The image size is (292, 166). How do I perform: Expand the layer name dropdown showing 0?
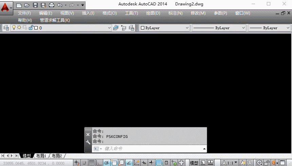pos(109,28)
